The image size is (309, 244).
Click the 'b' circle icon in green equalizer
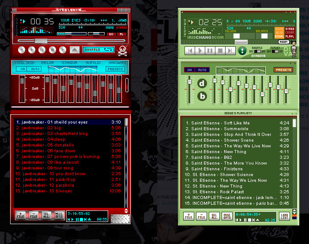pyautogui.click(x=202, y=96)
